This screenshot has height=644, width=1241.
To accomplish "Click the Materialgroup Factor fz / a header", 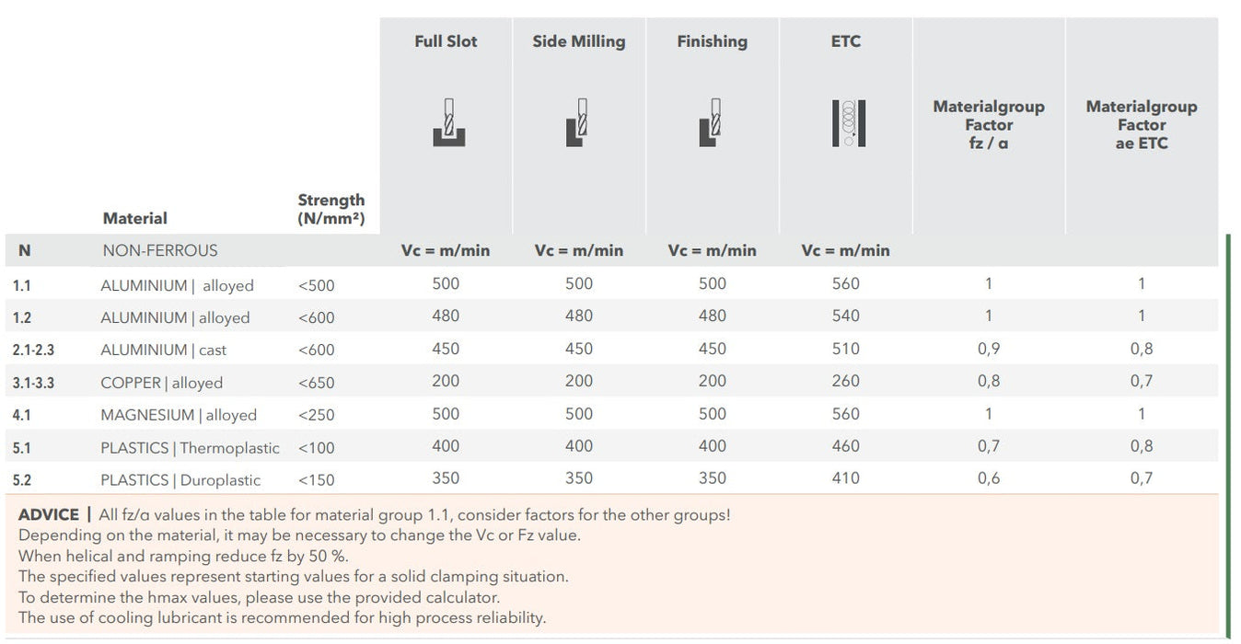I will [988, 124].
